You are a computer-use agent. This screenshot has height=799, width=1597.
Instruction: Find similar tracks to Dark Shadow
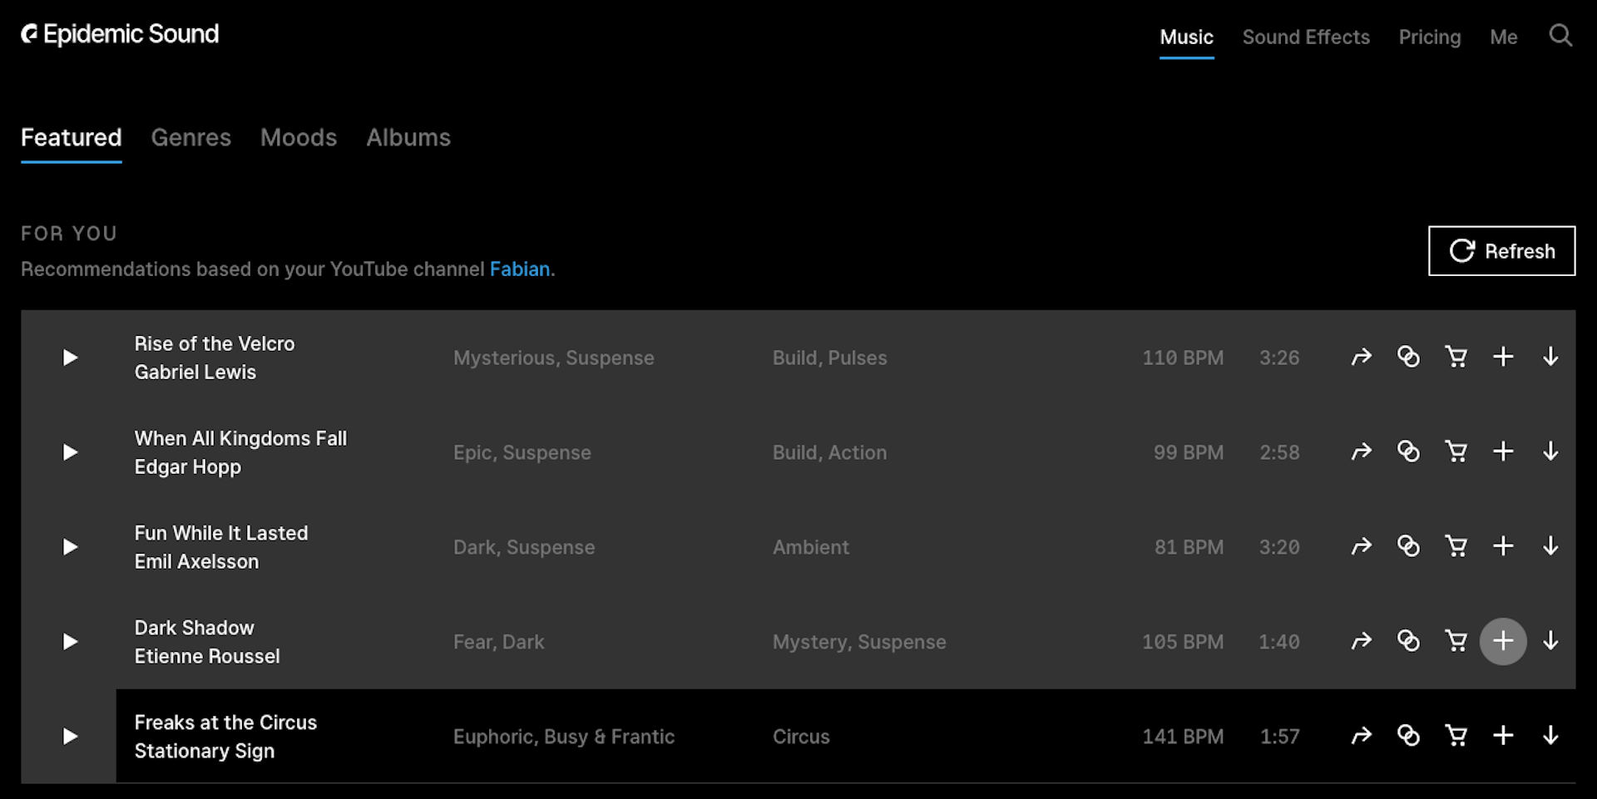[1410, 641]
